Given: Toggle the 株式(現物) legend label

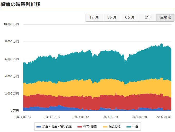Looking at the screenshot, I should tap(90, 127).
